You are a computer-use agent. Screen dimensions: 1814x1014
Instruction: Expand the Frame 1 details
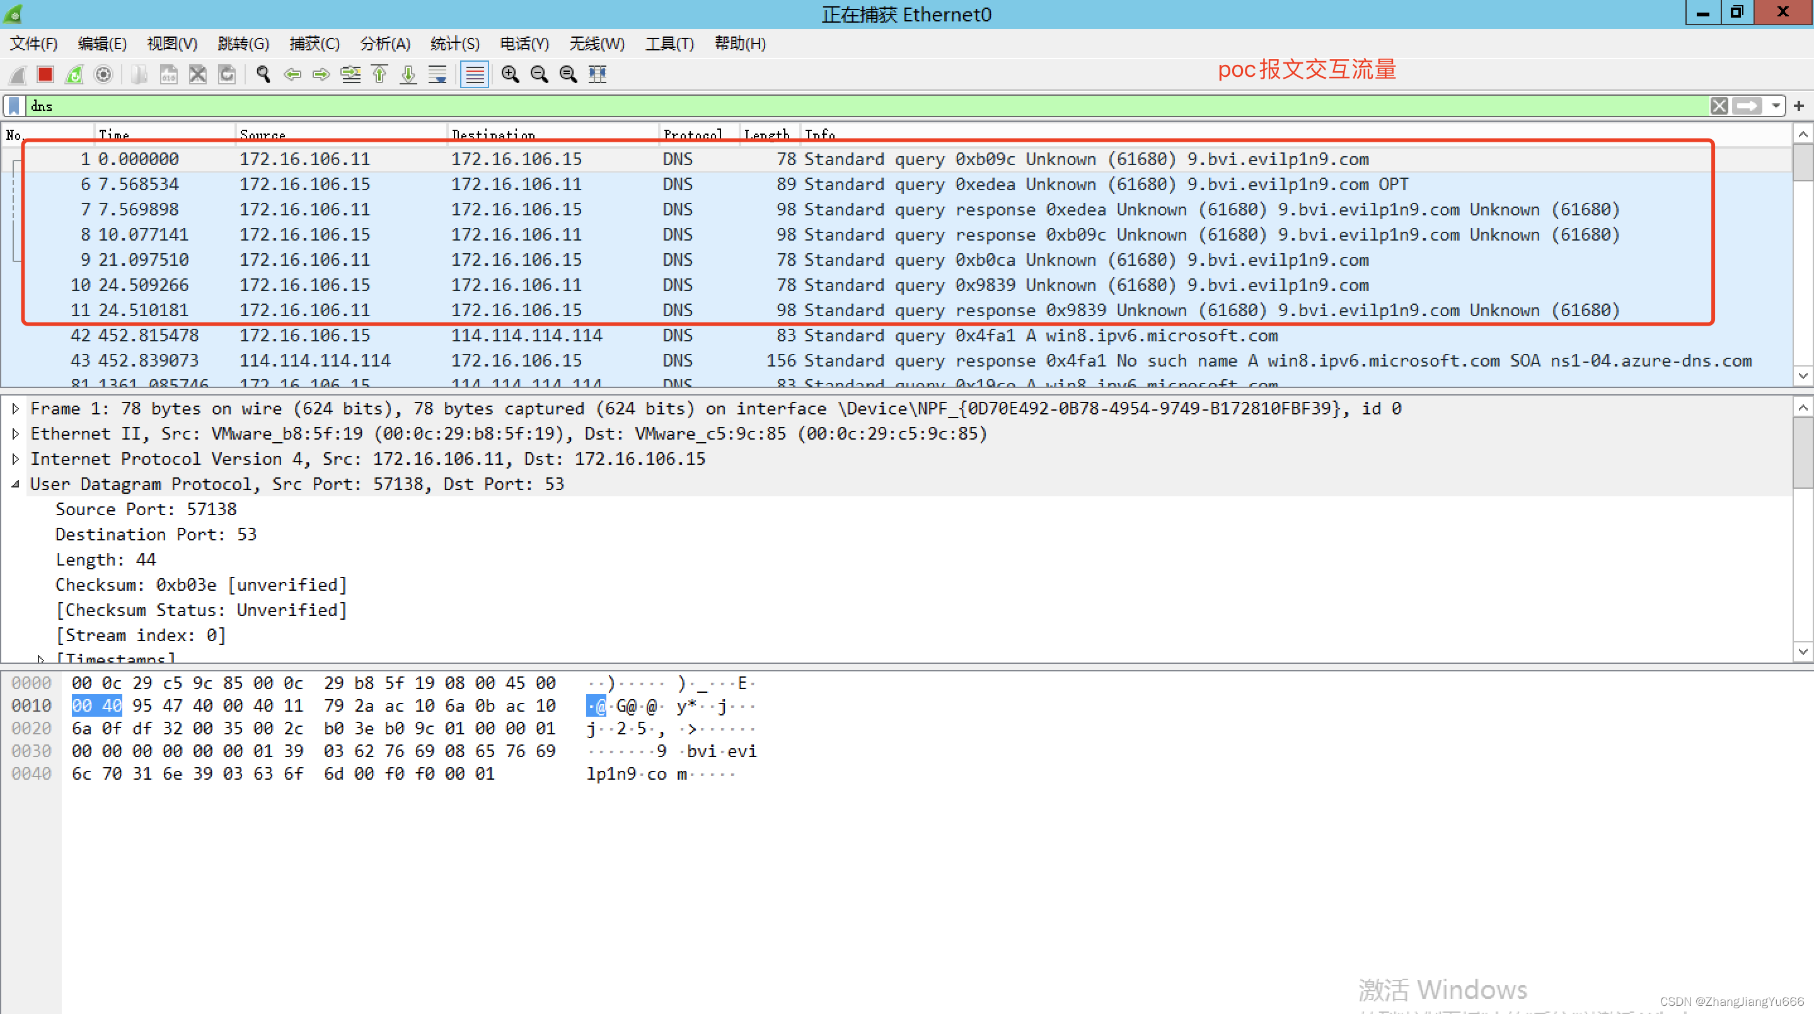click(16, 408)
